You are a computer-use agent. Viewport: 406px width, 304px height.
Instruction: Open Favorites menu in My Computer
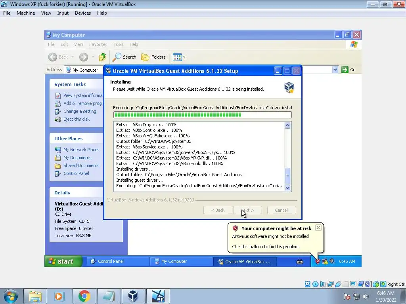coord(98,44)
